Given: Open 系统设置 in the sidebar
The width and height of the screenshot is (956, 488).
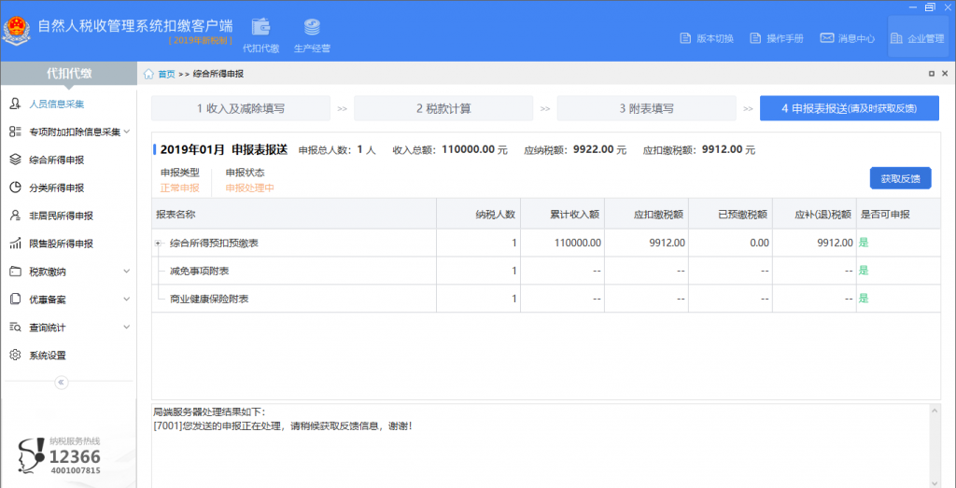Looking at the screenshot, I should tap(48, 356).
